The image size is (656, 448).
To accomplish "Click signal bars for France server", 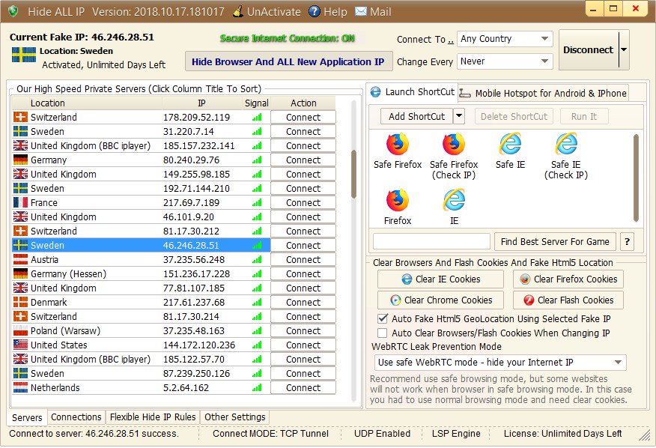I will pyautogui.click(x=257, y=203).
